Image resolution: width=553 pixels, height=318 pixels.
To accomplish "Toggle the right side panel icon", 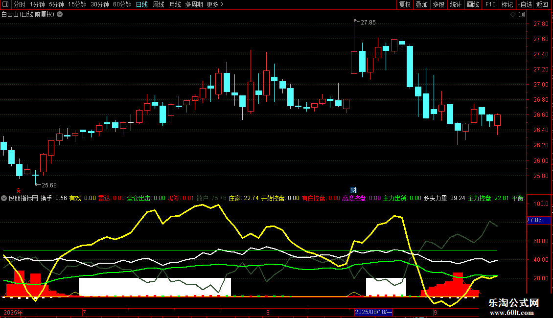I will coord(522,15).
